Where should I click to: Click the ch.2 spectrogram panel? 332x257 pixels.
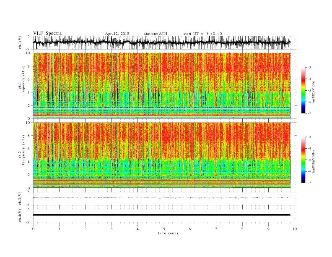click(161, 155)
